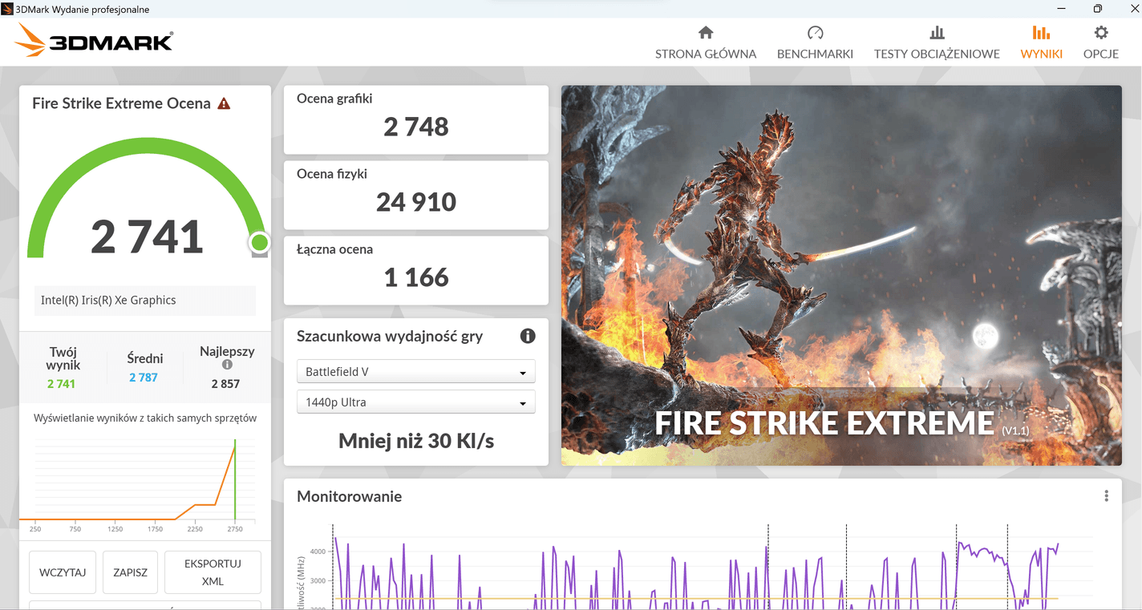Click the home icon for Strona Główna

coord(706,33)
